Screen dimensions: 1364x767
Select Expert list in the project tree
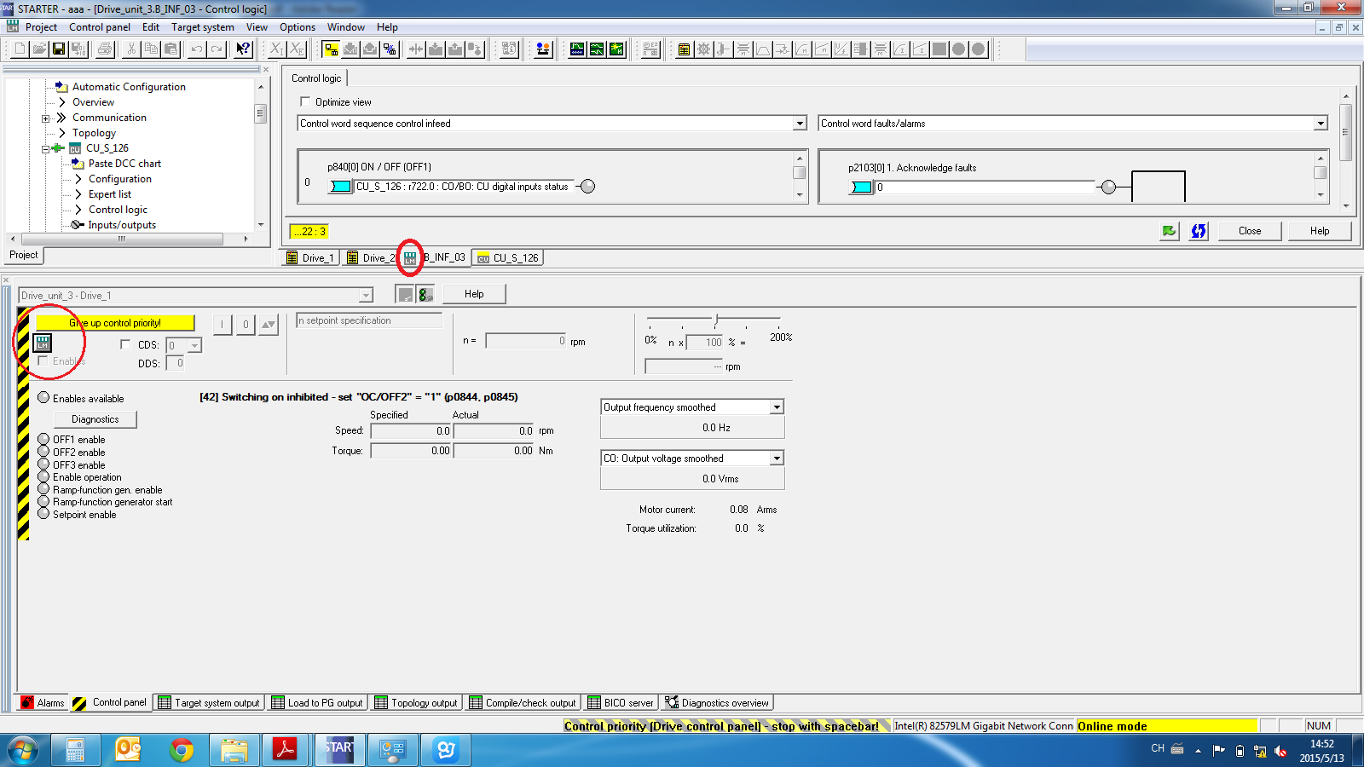click(x=110, y=194)
